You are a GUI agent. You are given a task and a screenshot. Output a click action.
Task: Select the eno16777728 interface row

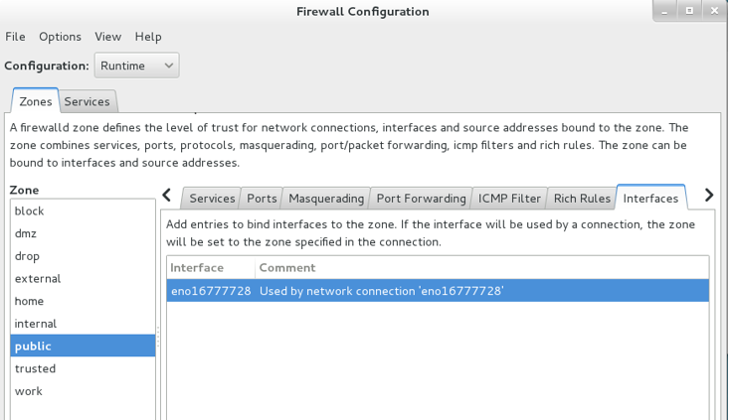pos(438,291)
